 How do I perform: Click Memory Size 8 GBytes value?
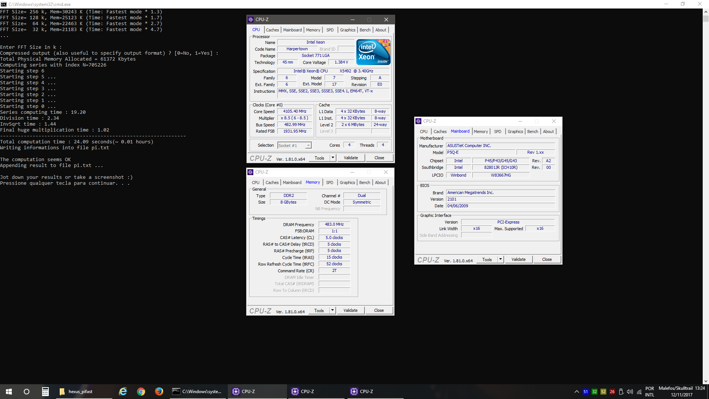click(288, 202)
